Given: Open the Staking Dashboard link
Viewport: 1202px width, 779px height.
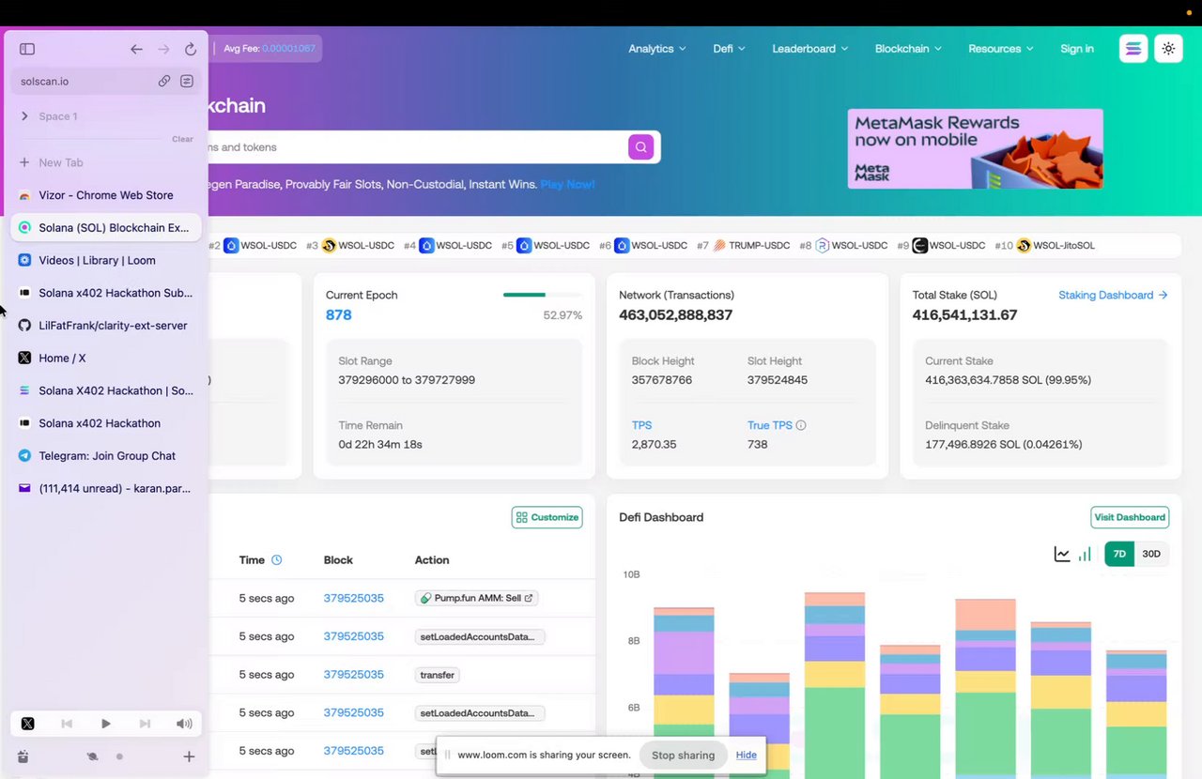Looking at the screenshot, I should point(1113,295).
